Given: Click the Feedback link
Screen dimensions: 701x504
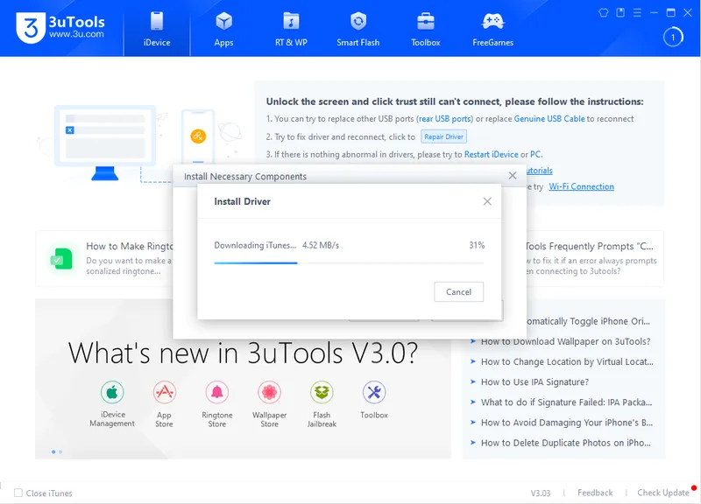Looking at the screenshot, I should [595, 493].
